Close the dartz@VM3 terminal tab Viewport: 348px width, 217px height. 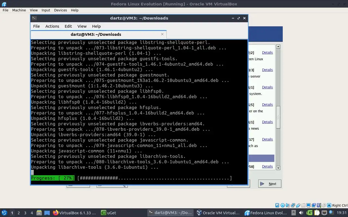point(162,34)
